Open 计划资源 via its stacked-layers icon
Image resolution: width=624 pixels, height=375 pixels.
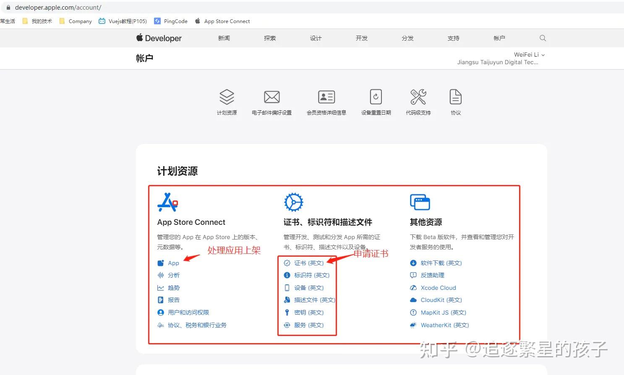click(227, 97)
